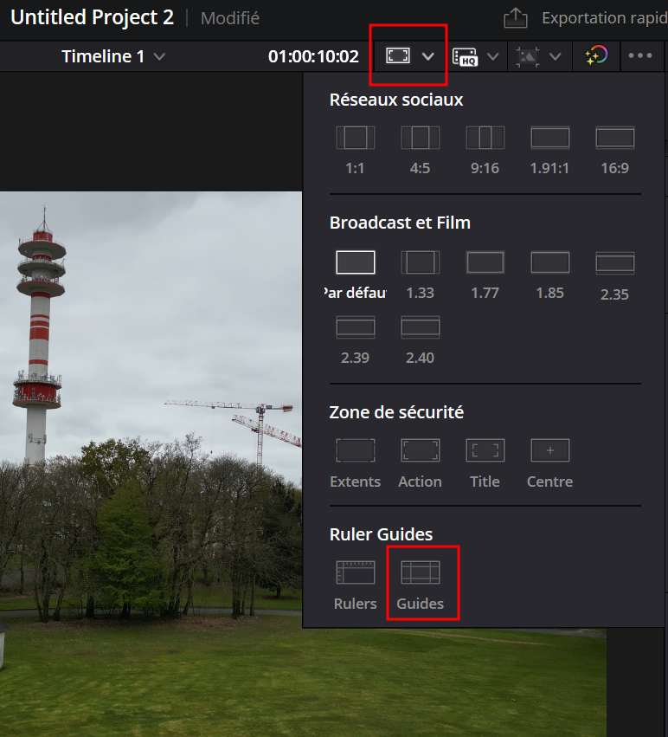Toggle the Guides icon
Screen dimensions: 668x737
pyautogui.click(x=421, y=572)
